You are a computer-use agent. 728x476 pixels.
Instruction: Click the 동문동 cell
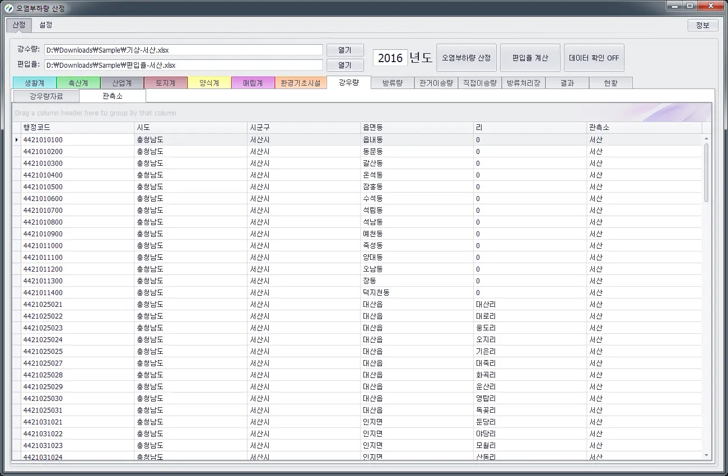point(417,151)
